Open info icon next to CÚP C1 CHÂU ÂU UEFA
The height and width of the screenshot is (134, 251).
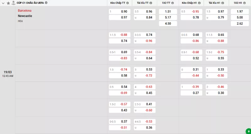46,3
